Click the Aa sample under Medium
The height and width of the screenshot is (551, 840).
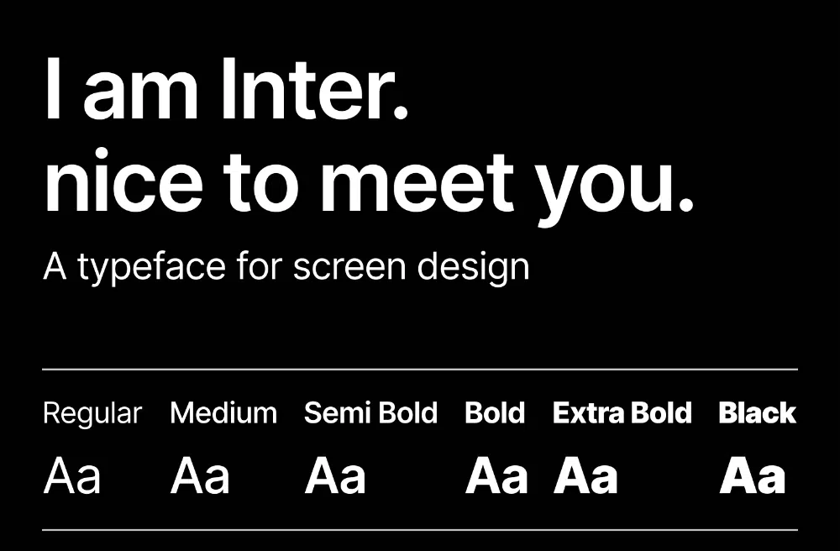[200, 476]
